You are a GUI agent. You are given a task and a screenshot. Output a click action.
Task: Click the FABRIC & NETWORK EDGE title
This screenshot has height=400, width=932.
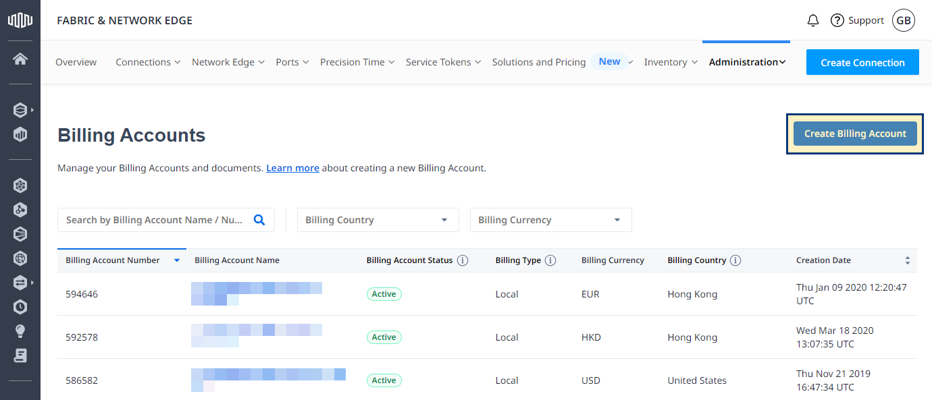point(125,20)
